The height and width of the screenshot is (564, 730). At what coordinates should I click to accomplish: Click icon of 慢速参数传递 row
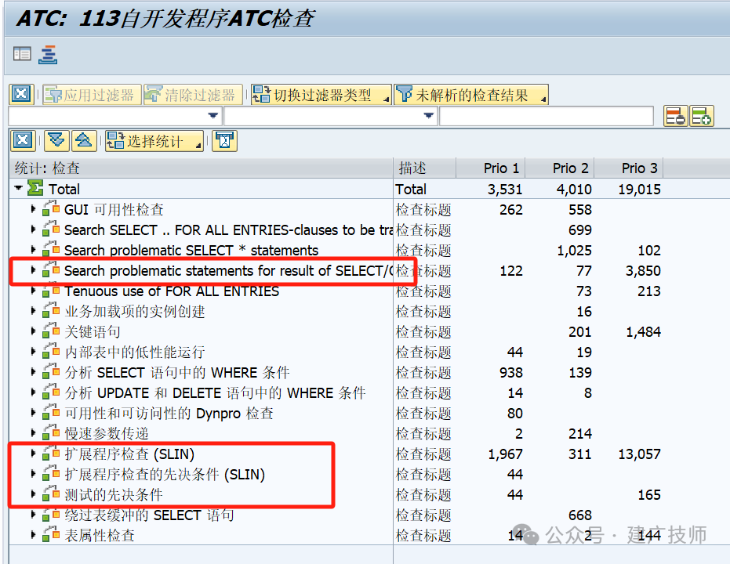51,433
